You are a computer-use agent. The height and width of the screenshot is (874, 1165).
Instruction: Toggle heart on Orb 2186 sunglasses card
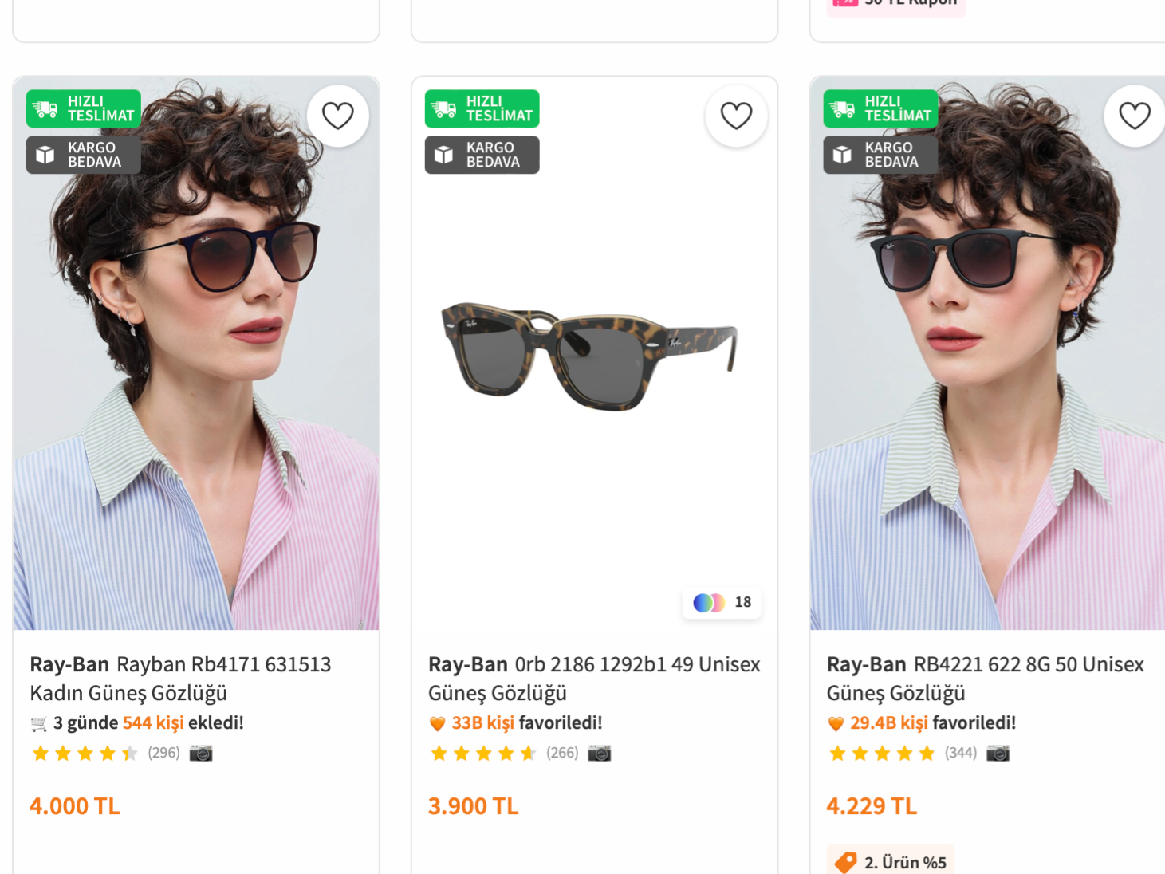pos(736,116)
